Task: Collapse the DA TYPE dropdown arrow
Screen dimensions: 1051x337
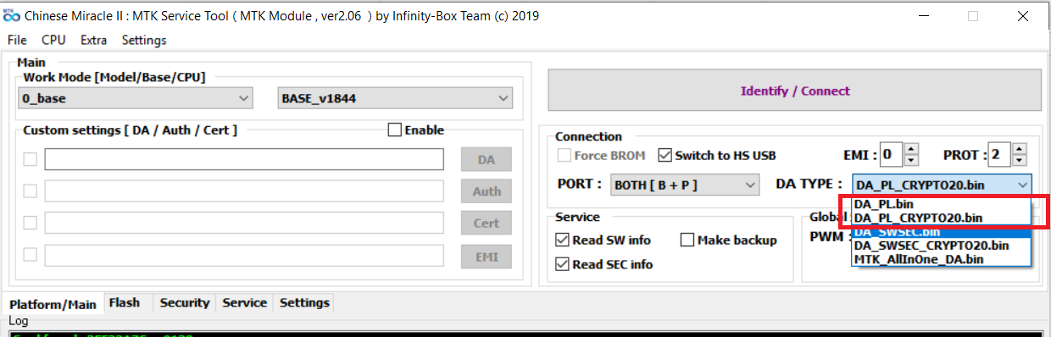Action: 1023,185
